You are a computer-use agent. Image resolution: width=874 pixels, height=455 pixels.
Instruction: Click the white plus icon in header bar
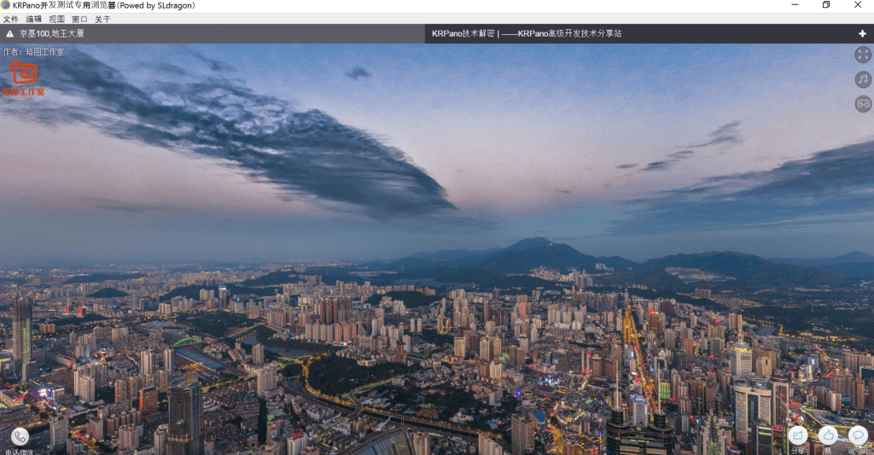[862, 34]
